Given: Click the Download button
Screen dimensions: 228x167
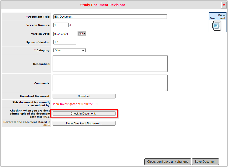Looking at the screenshot, I should click(x=84, y=96).
